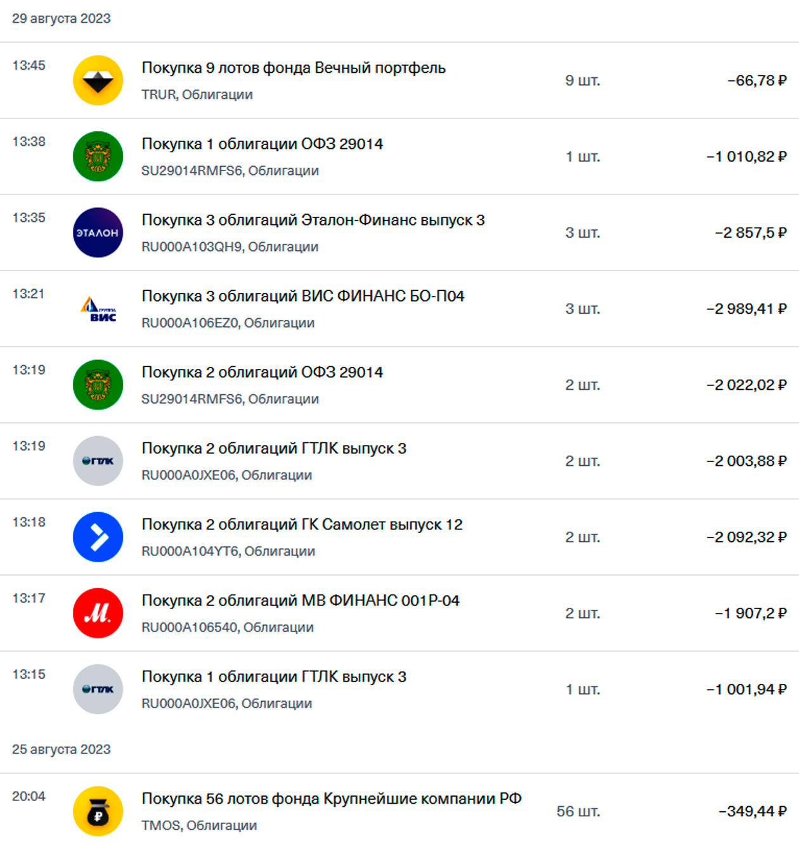Image resolution: width=799 pixels, height=855 pixels.
Task: Click the 29 августа 2023 date header
Action: click(61, 18)
